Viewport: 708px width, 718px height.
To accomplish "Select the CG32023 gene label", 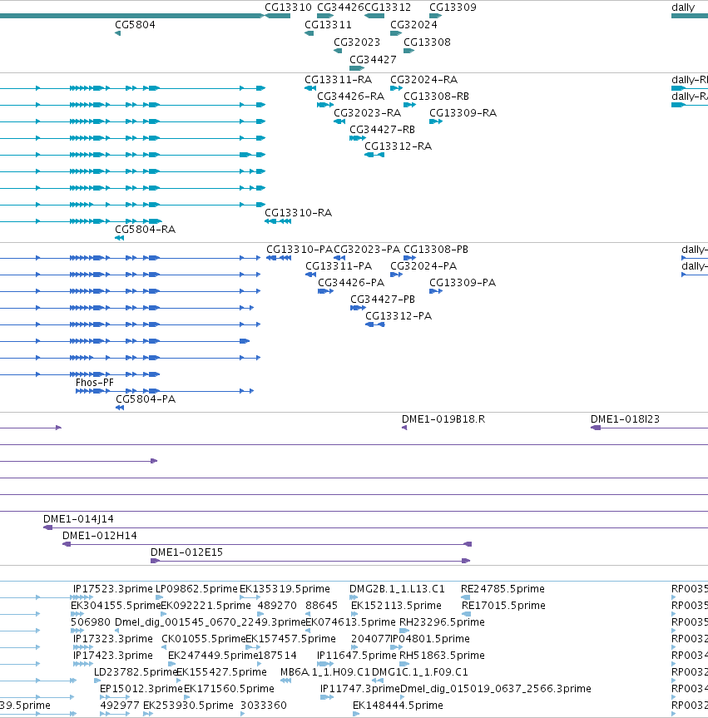I will pyautogui.click(x=357, y=42).
